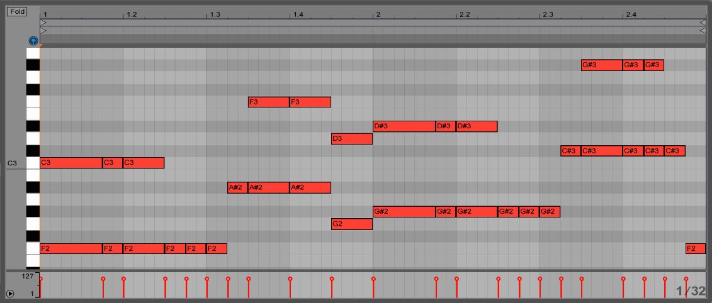Play the D#3 black piano key
The height and width of the screenshot is (303, 712).
[x=33, y=126]
